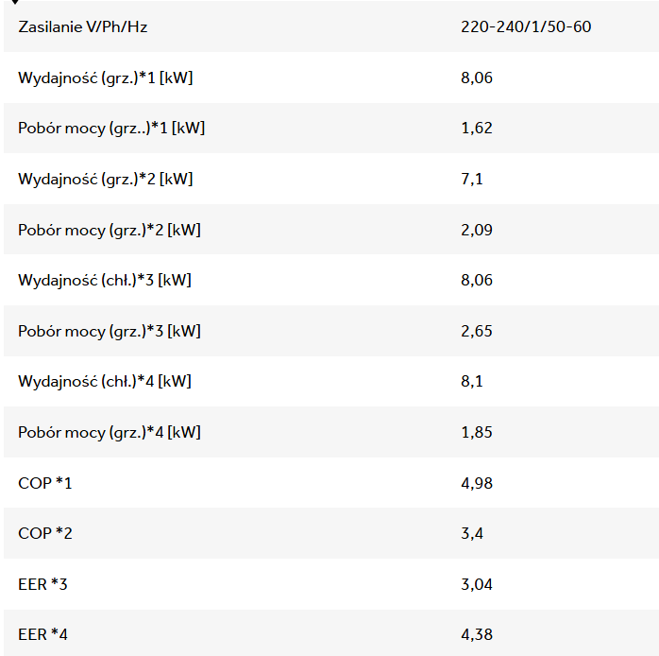Screen dimensions: 659x656
Task: Click the Wydajność (grz.)*2 [kW] label
Action: tap(106, 179)
